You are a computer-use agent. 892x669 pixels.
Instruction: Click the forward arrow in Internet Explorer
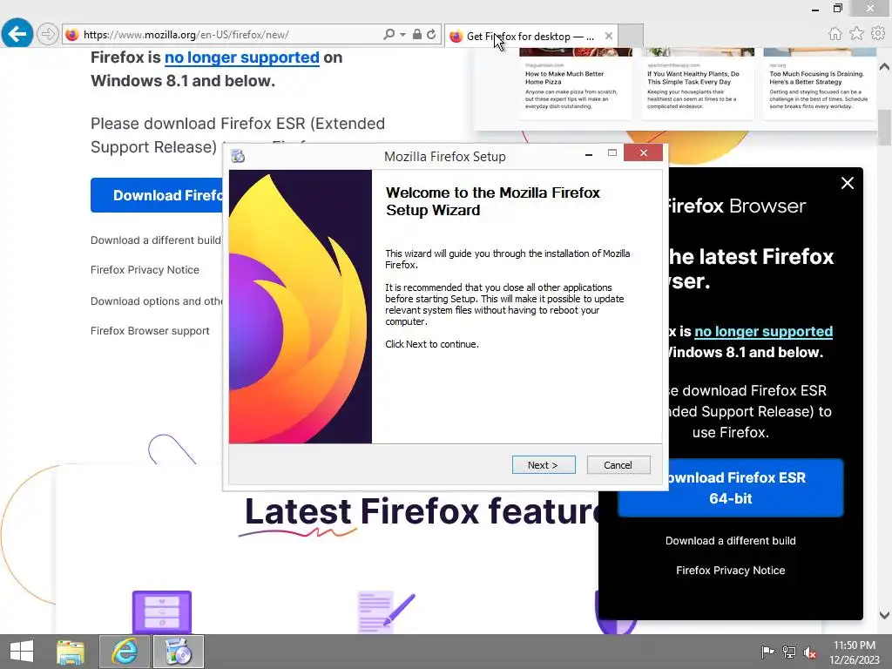48,34
